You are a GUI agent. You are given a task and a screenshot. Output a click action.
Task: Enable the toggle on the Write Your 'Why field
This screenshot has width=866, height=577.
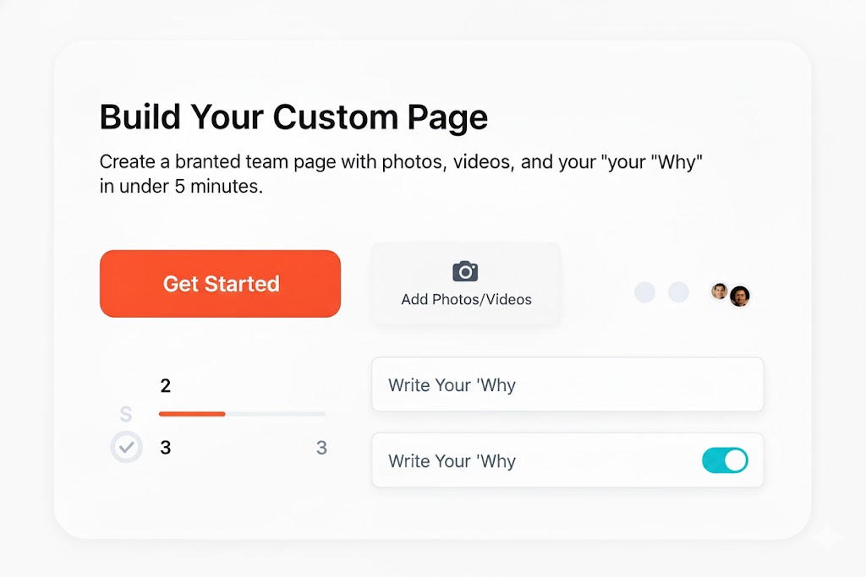[725, 460]
